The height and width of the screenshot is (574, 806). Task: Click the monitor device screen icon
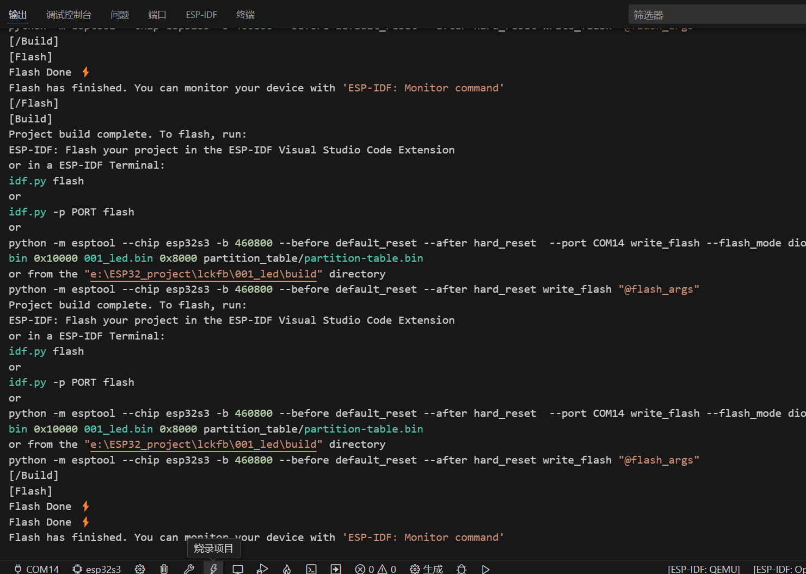(238, 569)
